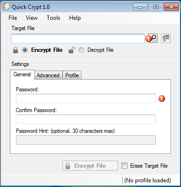Click the red error icon beside Password
This screenshot has height=187, width=181.
[162, 98]
